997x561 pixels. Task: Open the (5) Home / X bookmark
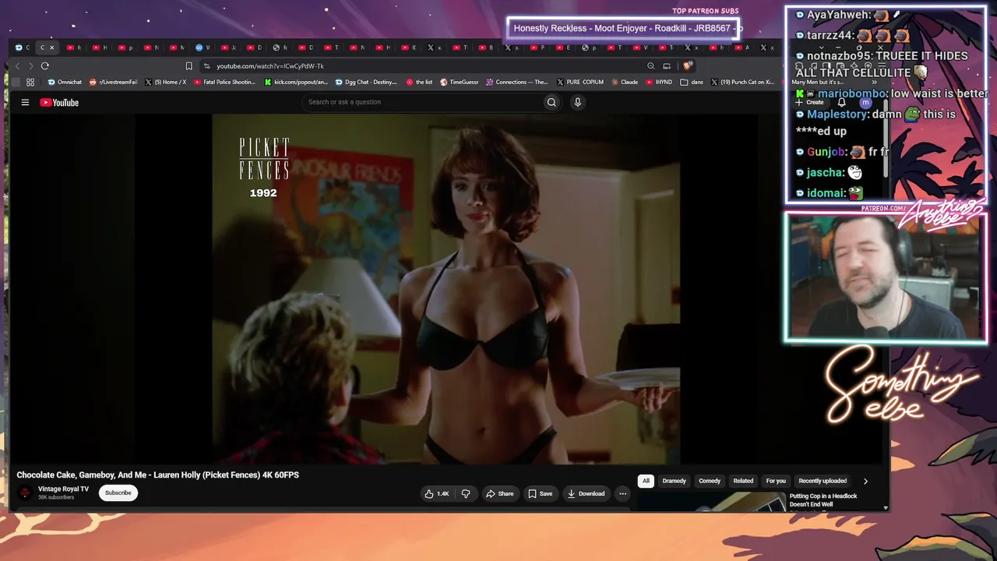click(166, 82)
